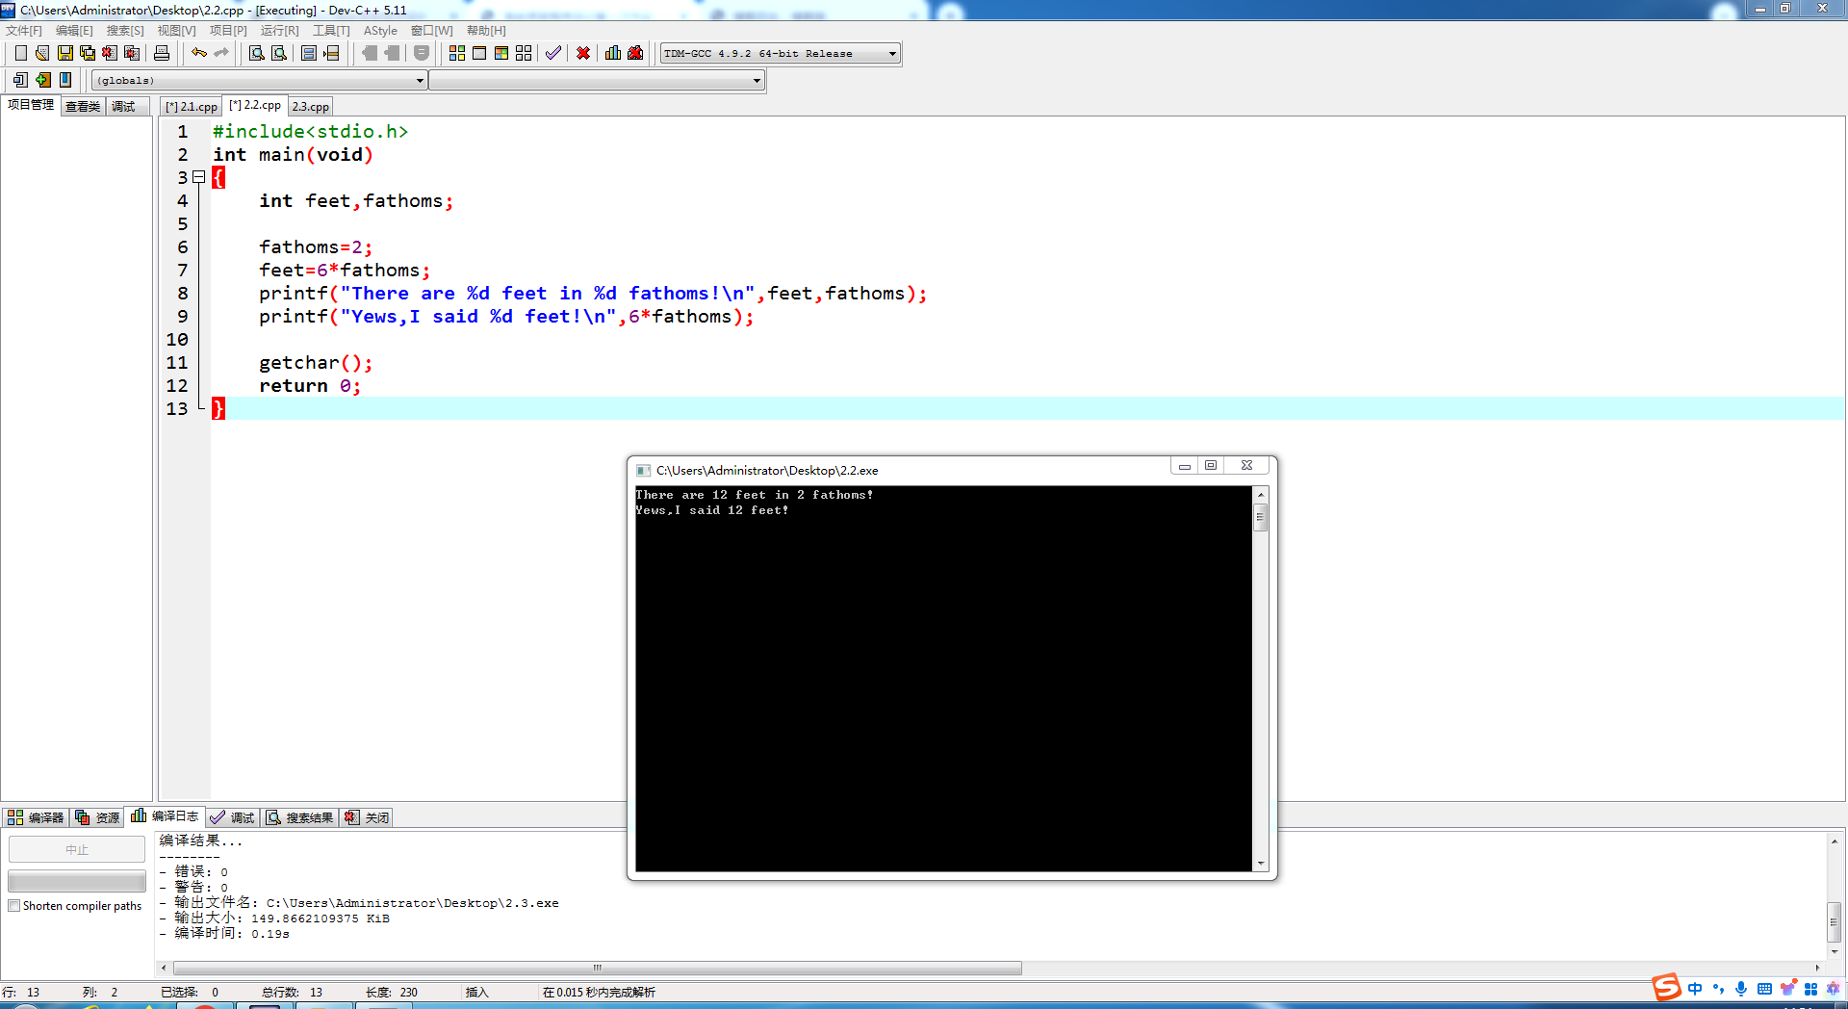This screenshot has height=1009, width=1848.
Task: Click the 编辑[E] menu
Action: [x=74, y=30]
